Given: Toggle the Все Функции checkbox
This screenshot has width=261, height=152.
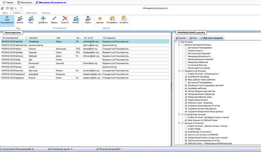Looking at the screenshot, I should pos(179,42).
